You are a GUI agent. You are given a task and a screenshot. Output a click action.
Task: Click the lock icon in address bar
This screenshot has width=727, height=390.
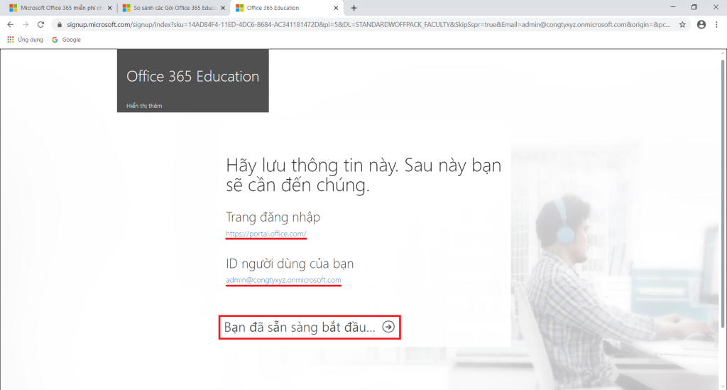coord(60,25)
